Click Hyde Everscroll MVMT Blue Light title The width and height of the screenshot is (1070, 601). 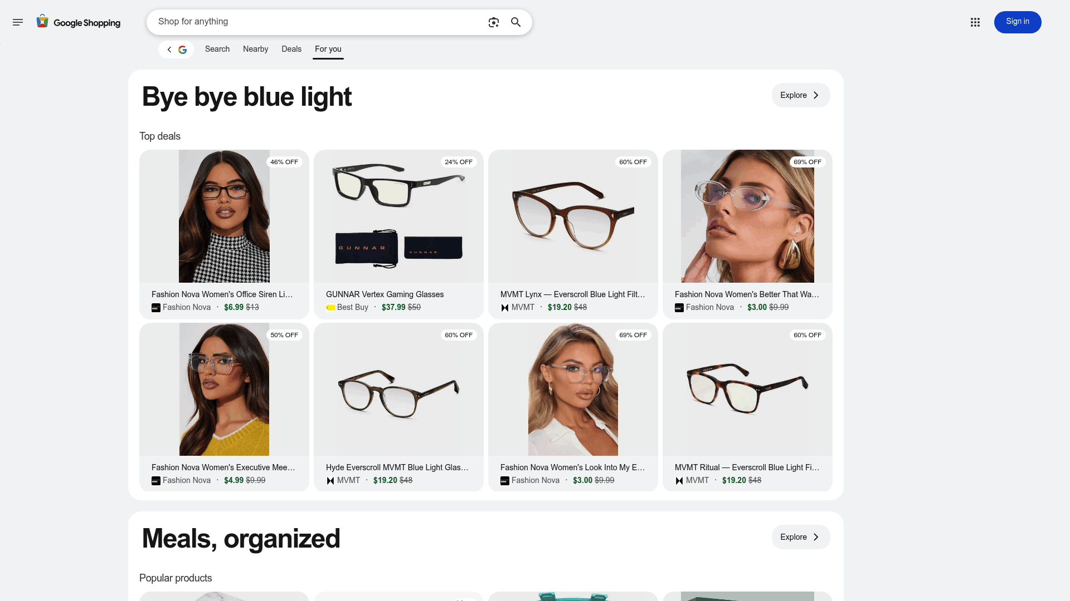pyautogui.click(x=397, y=467)
